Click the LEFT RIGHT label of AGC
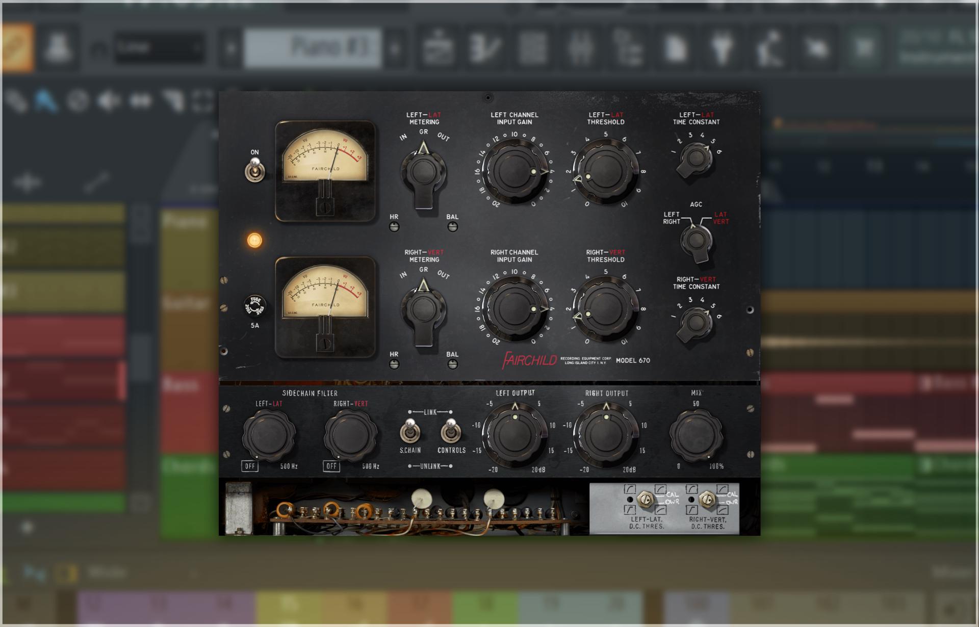 (x=671, y=218)
